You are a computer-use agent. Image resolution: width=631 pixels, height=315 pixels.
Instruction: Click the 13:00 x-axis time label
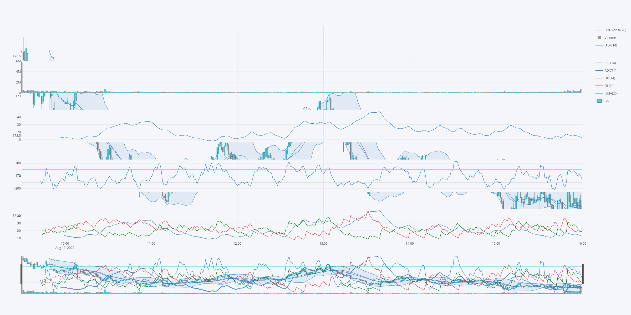323,244
